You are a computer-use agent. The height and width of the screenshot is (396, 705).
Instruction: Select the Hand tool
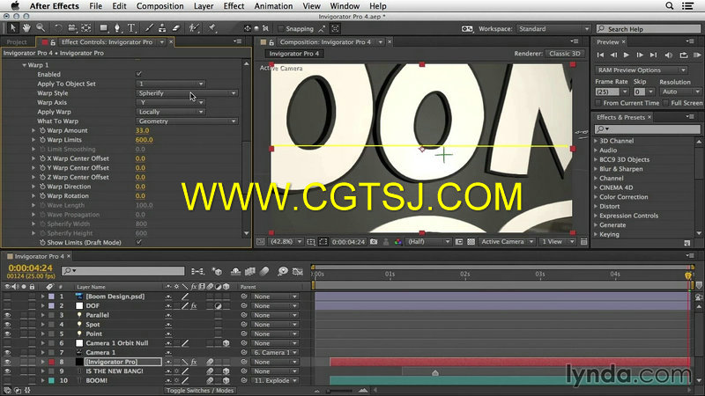tap(26, 28)
